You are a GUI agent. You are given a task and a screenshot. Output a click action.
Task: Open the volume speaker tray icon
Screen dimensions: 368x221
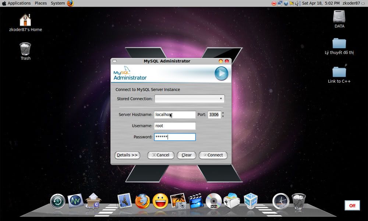(298, 3)
